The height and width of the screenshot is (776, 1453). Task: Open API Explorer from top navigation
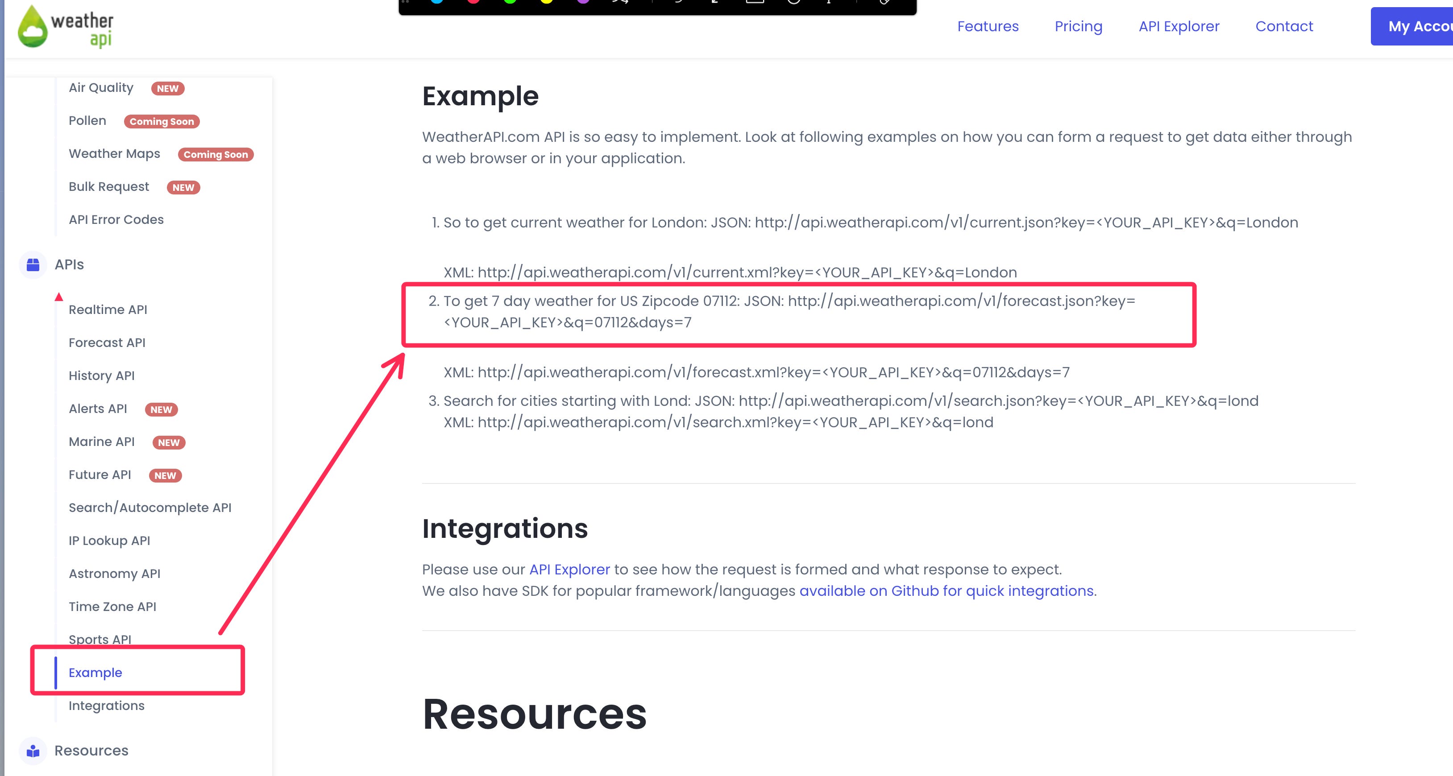tap(1178, 26)
